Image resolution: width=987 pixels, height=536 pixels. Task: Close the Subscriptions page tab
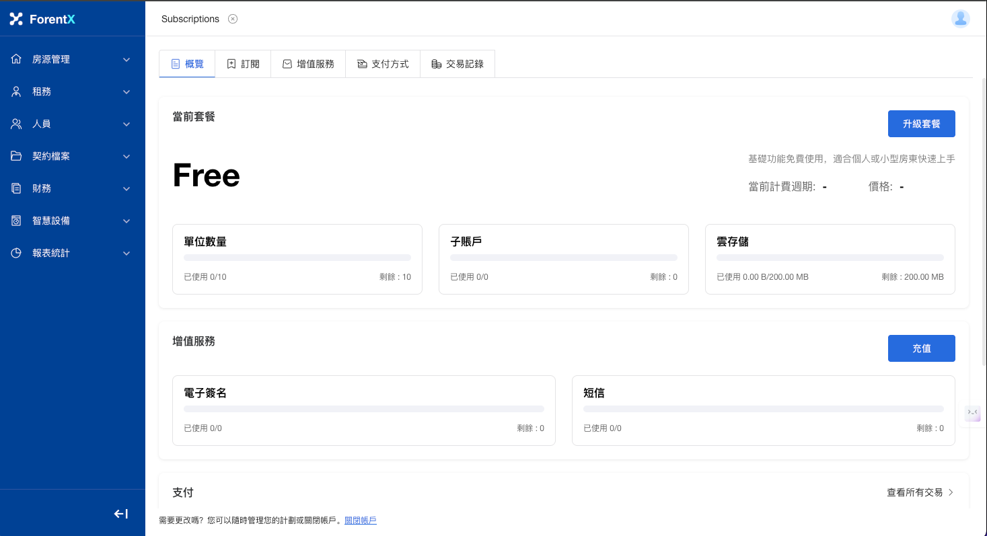[x=233, y=19]
